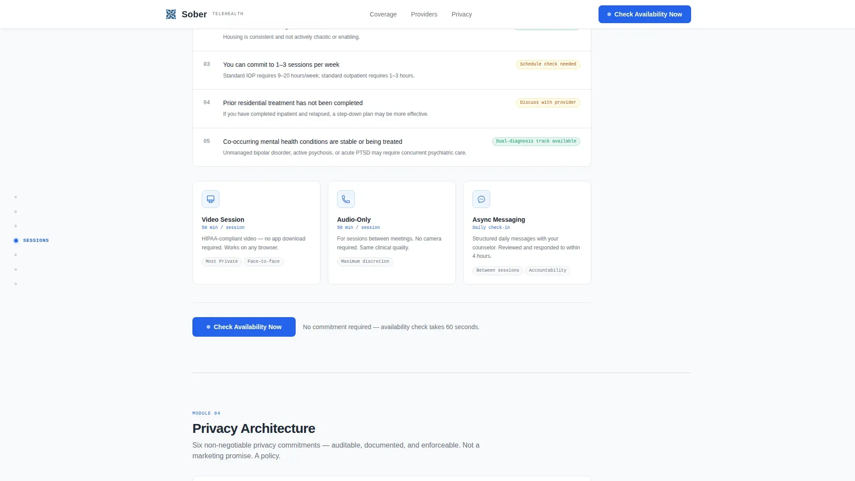Click the Schedule check needed badge
This screenshot has height=481, width=855.
coord(548,64)
